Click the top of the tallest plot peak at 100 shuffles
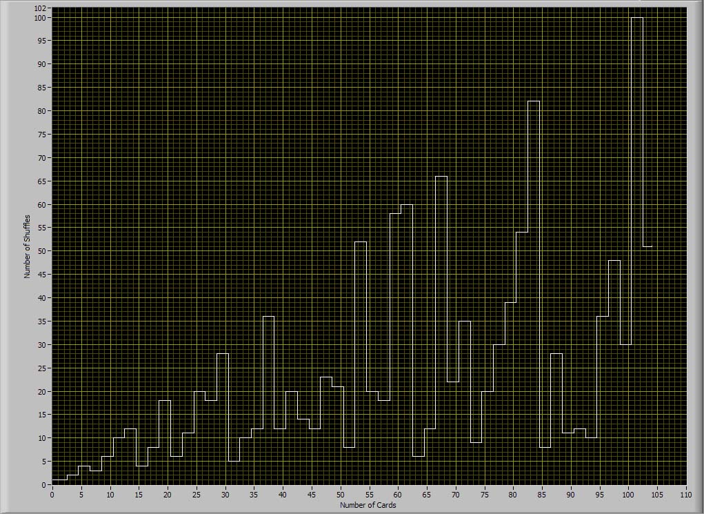Screen dimensions: 704x514 637,18
